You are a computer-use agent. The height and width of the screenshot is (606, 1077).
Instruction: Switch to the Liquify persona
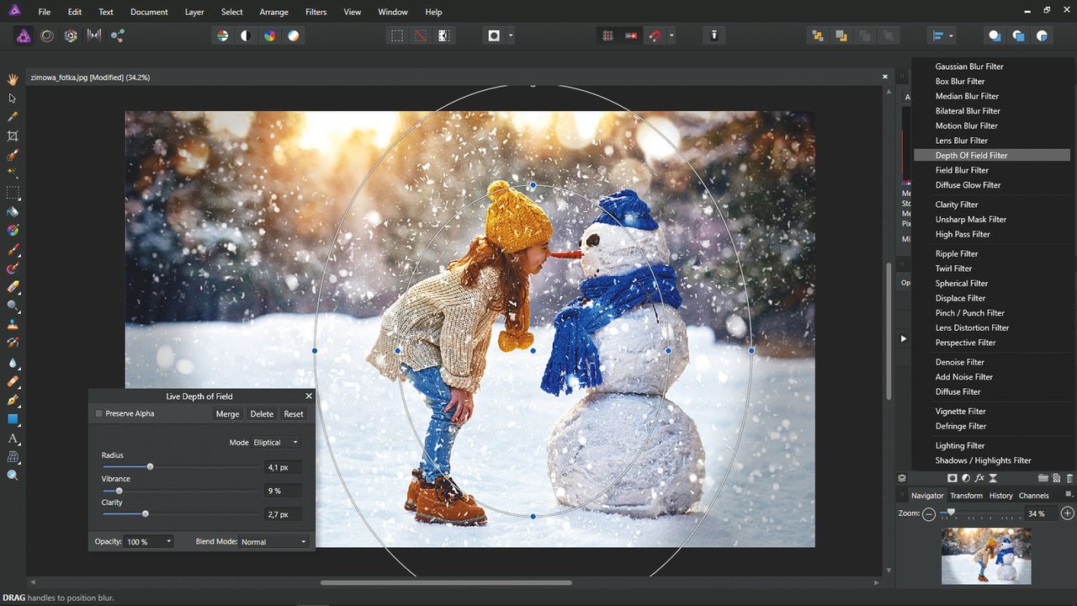click(x=47, y=35)
